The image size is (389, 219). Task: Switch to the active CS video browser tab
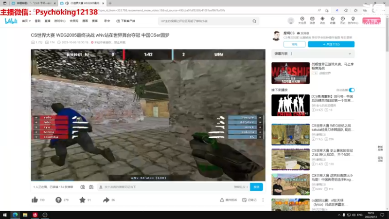[82, 3]
